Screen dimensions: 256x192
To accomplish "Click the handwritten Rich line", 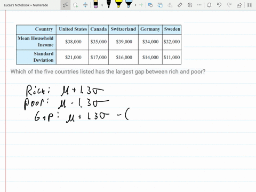I will click(x=65, y=90).
